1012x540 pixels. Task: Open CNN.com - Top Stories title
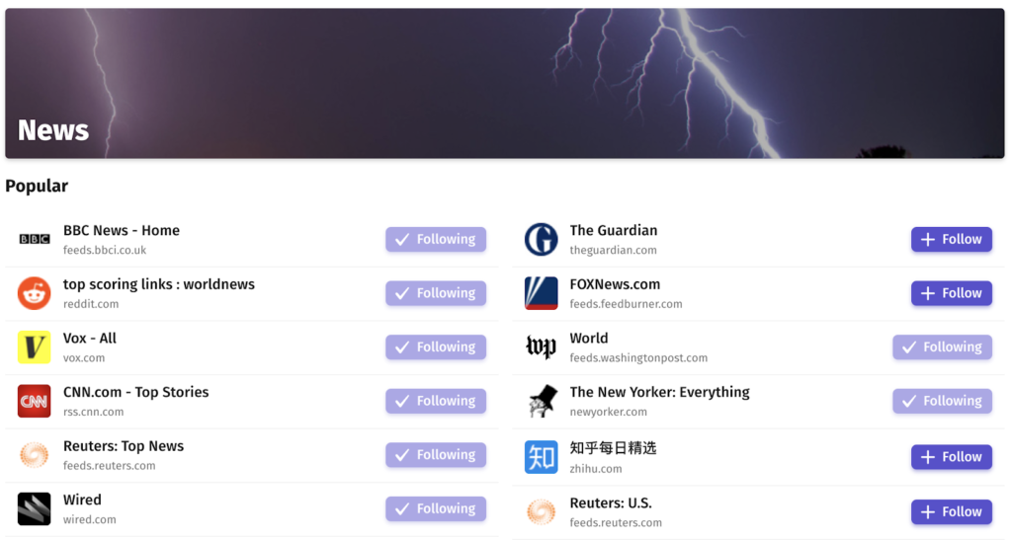coord(136,393)
